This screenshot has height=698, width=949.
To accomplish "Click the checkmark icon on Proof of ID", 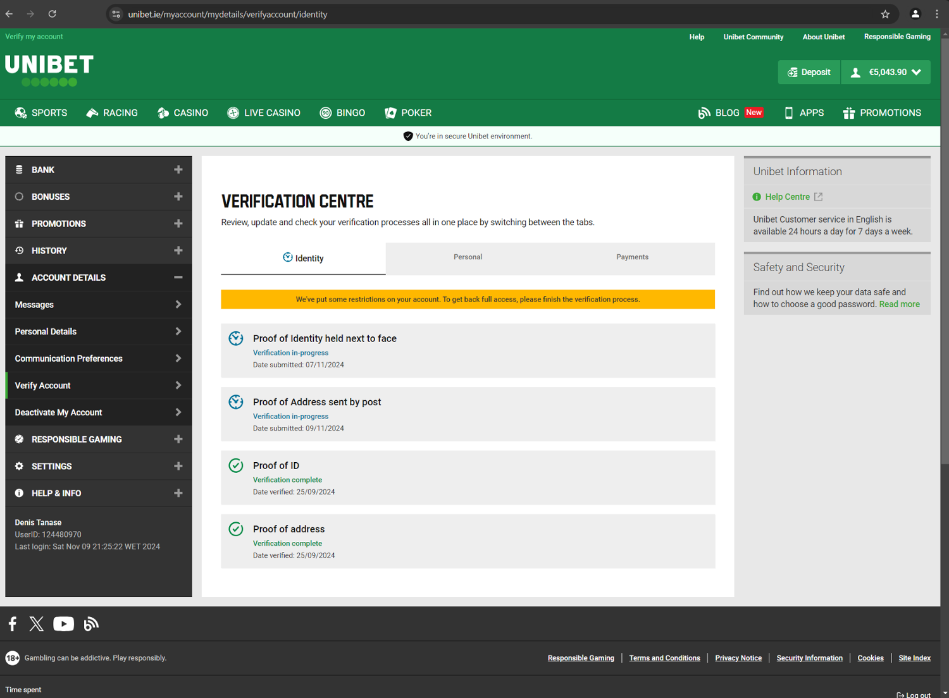I will pos(236,465).
